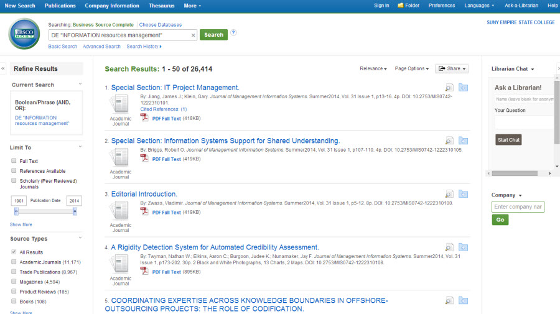560x314 pixels.
Task: Add Editorial Introduction result to folder
Action: pyautogui.click(x=463, y=194)
